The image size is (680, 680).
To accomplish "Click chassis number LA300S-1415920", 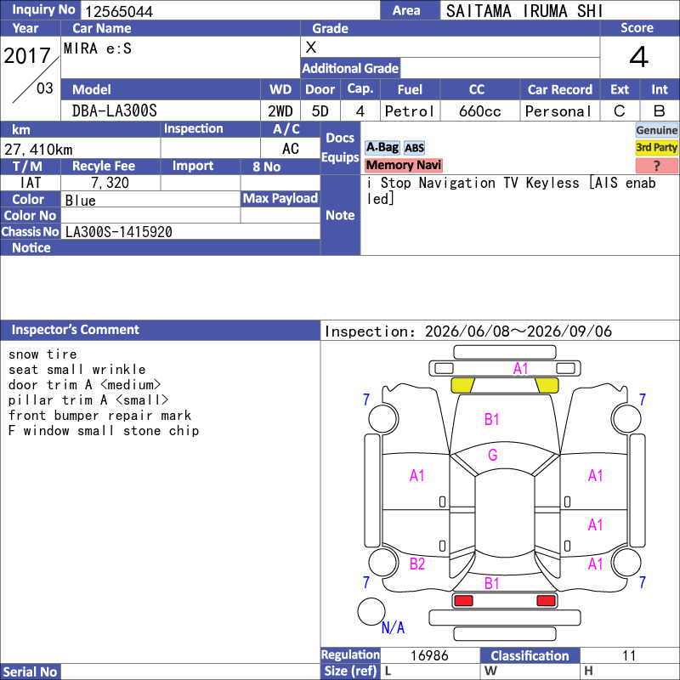I will tap(119, 232).
